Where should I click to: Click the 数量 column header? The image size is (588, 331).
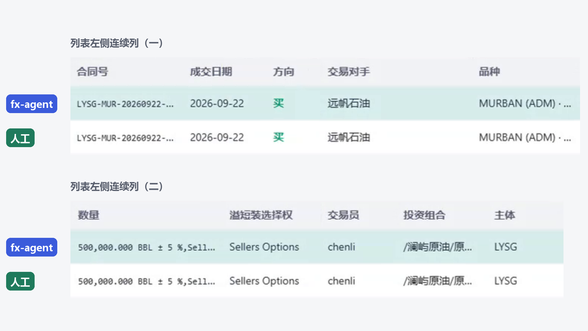click(x=89, y=215)
